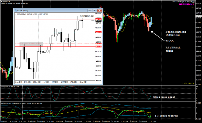Select the 'Bullish Engulfing Outside Bar' text
Screen dimensions: 202x123
(176, 33)
